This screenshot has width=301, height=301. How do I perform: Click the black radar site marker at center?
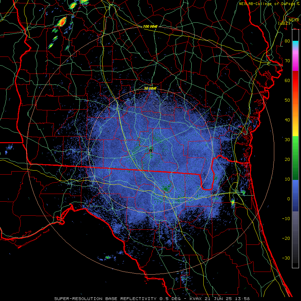(150, 150)
